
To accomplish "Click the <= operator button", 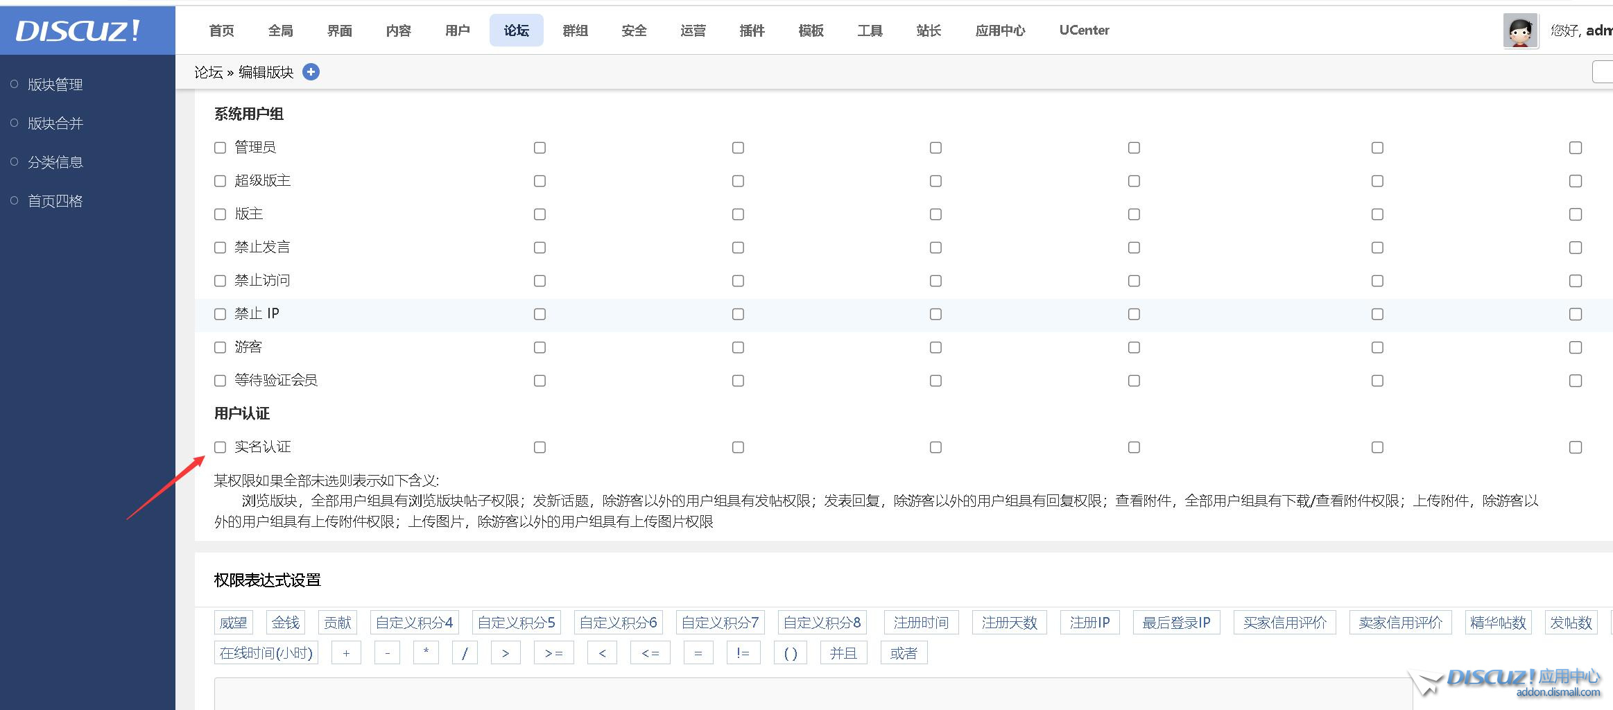I will pos(650,653).
